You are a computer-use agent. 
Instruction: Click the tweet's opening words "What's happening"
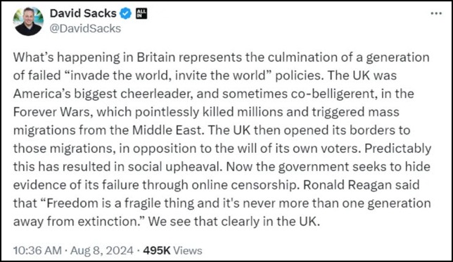coord(66,57)
